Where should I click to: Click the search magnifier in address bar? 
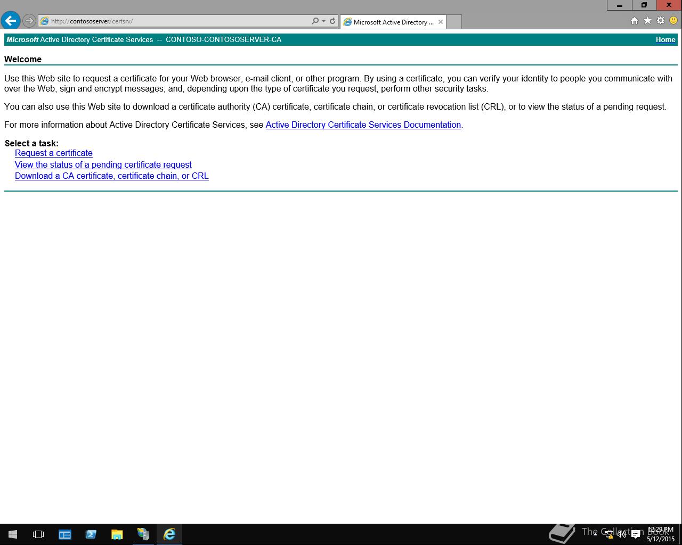(315, 21)
